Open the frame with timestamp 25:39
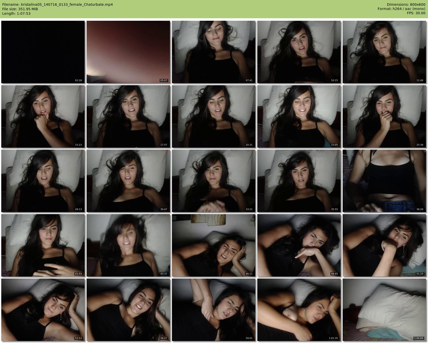This screenshot has width=428, height=343. (x=384, y=116)
